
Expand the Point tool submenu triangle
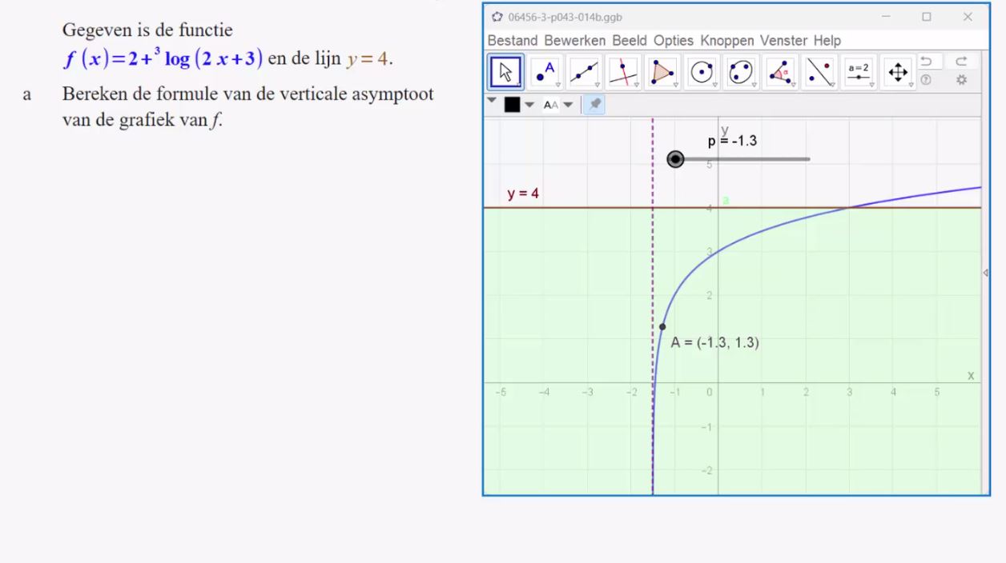tap(558, 85)
